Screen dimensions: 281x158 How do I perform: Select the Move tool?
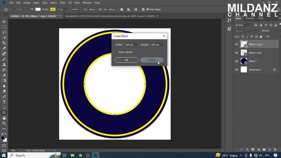coord(4,22)
